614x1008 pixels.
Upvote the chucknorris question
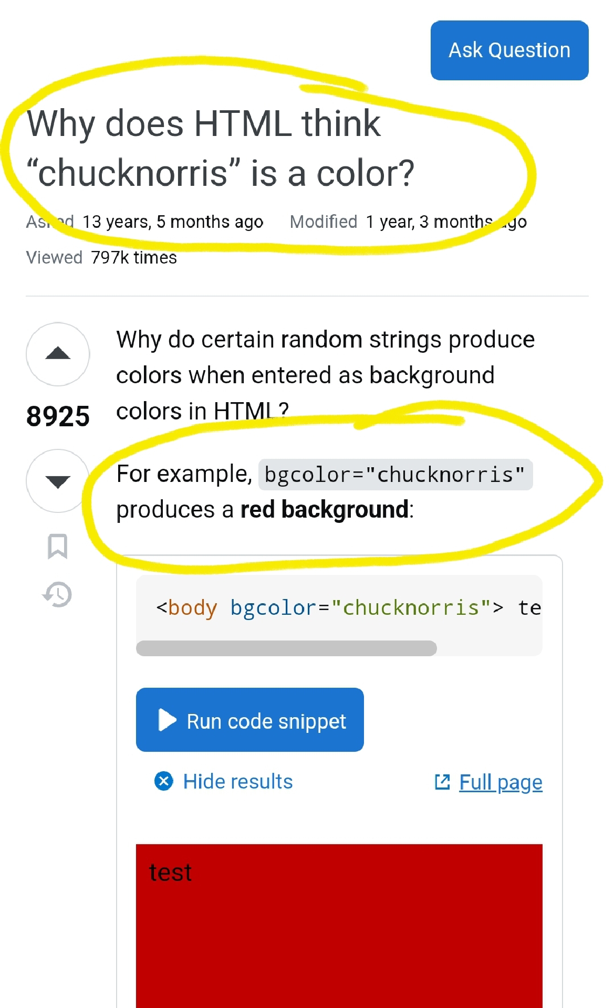(58, 354)
